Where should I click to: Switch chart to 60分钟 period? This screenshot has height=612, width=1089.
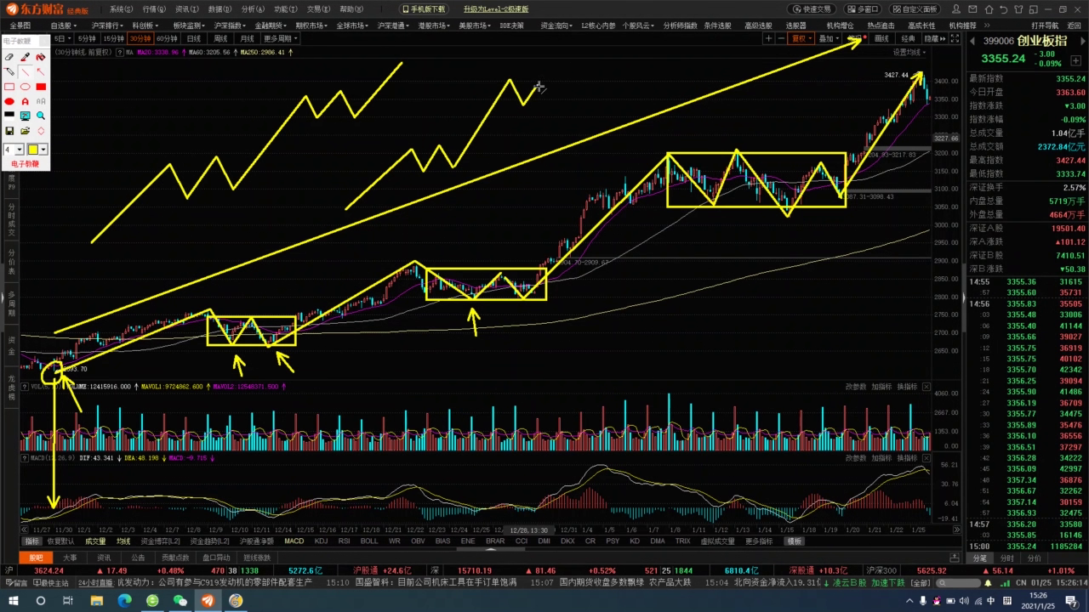[x=167, y=38]
